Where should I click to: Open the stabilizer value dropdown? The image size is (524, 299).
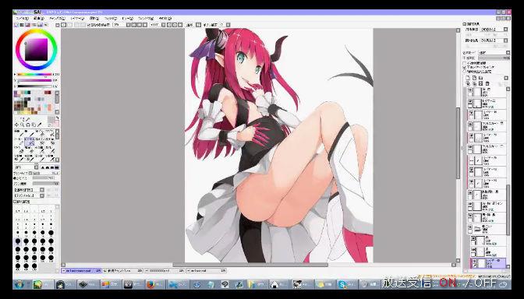coord(228,25)
